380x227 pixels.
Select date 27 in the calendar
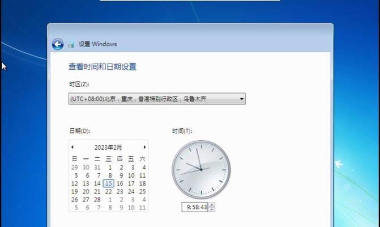(86, 200)
